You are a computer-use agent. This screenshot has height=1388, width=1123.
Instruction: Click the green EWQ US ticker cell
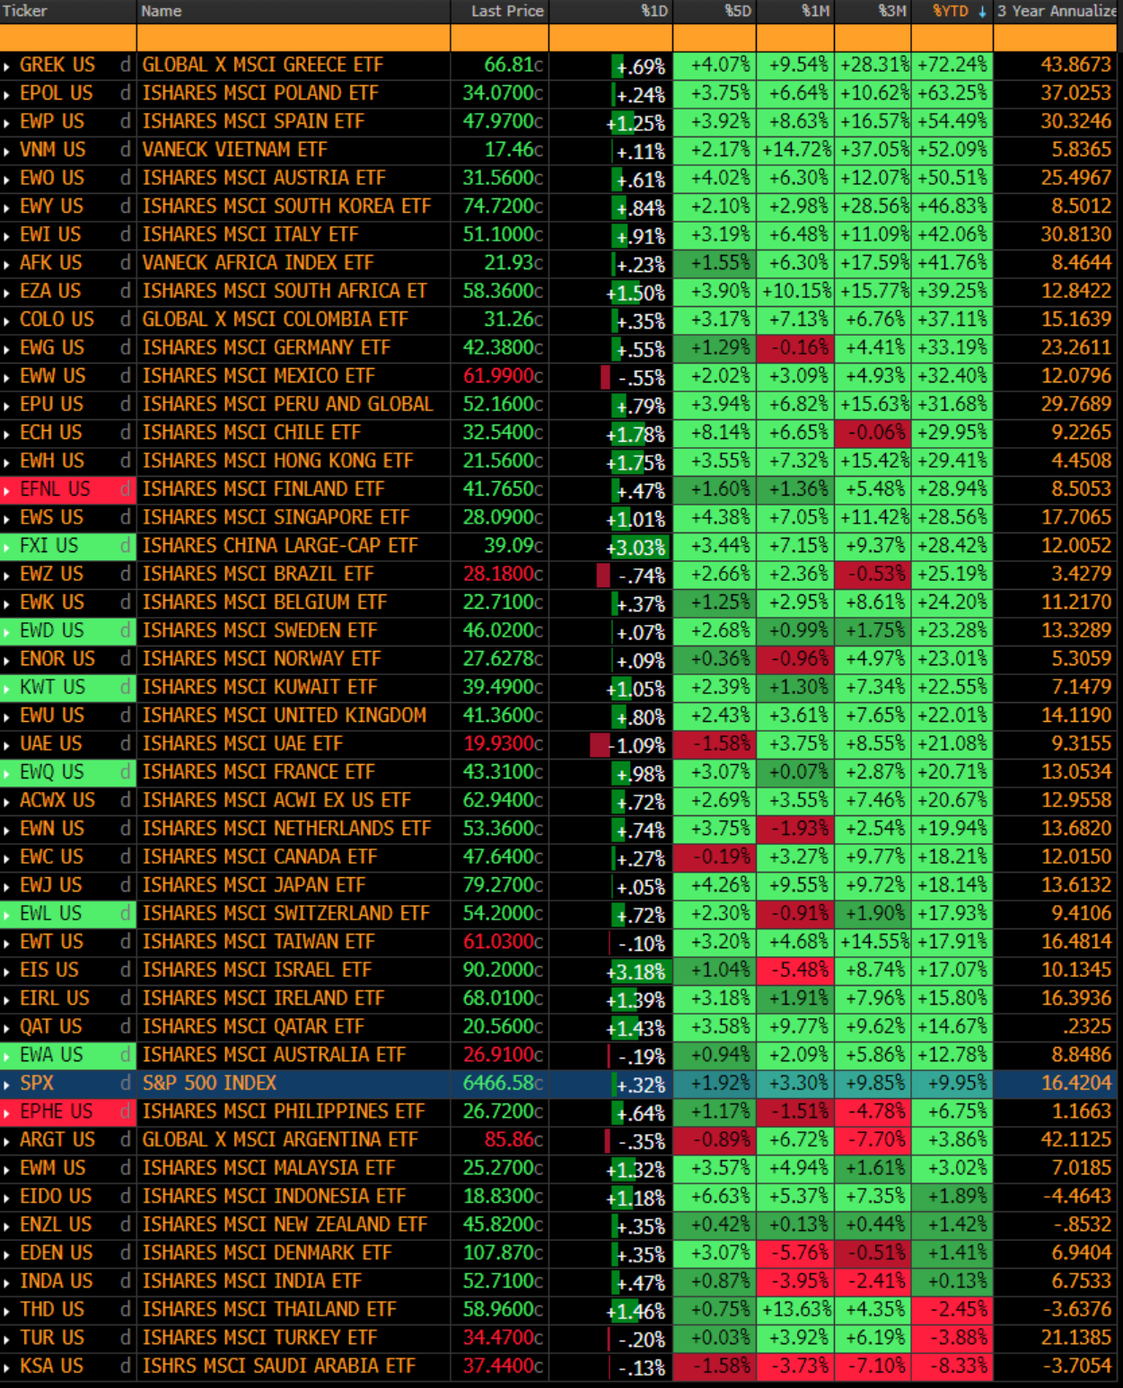coord(68,772)
